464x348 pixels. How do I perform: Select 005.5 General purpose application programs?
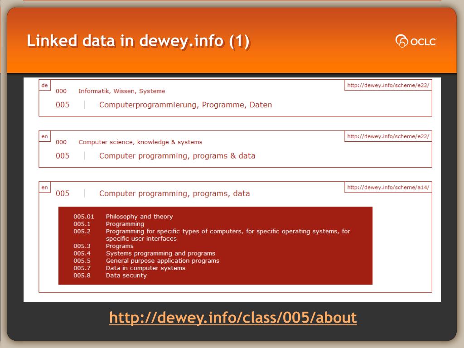(x=146, y=261)
